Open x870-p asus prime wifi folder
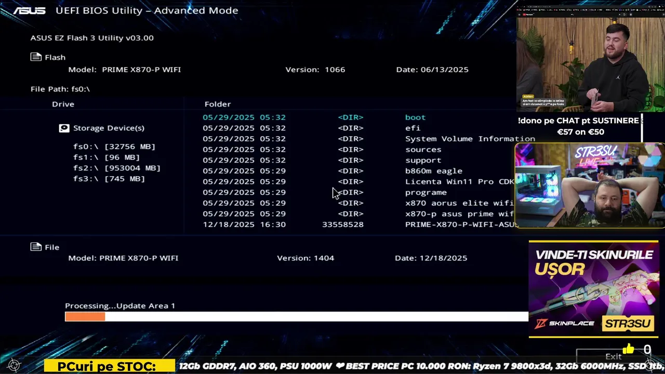This screenshot has height=374, width=665. point(460,213)
